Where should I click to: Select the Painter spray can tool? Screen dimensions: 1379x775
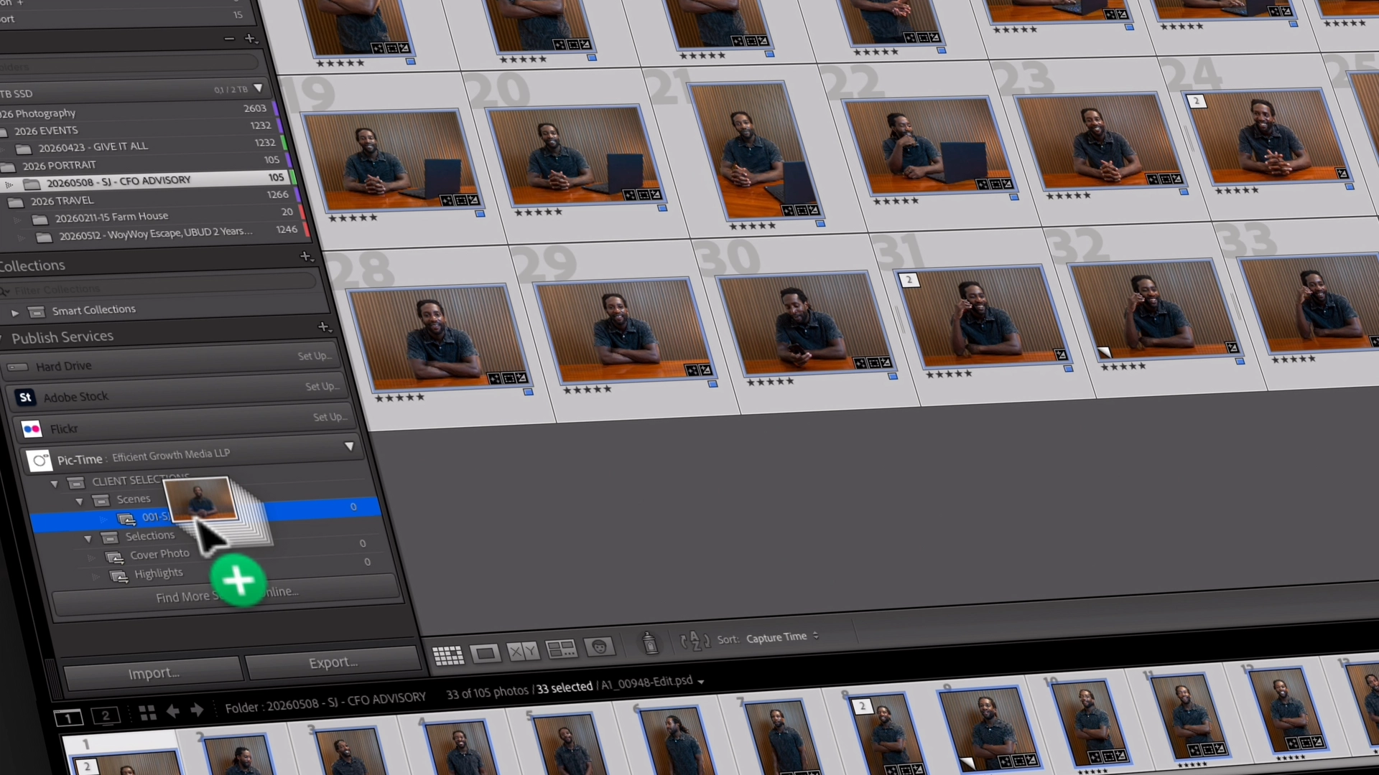pos(650,643)
